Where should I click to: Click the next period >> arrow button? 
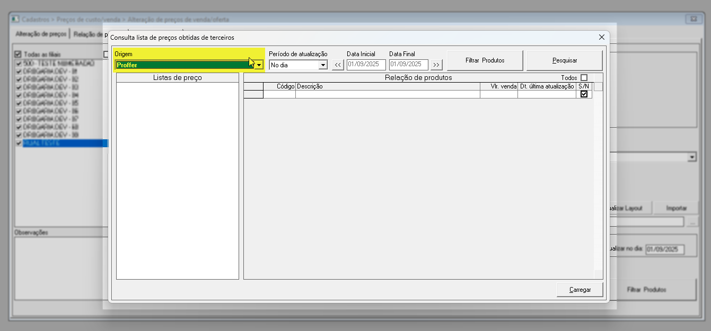pyautogui.click(x=436, y=65)
